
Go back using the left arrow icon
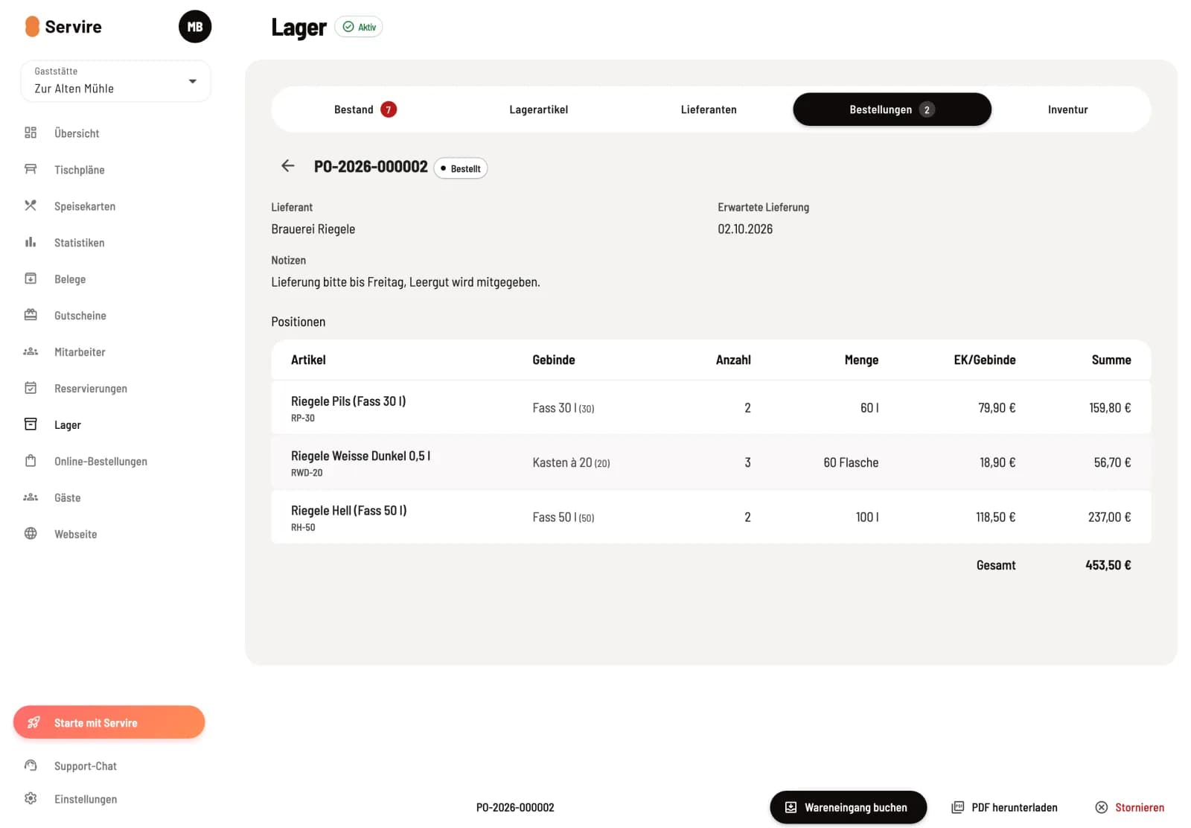[288, 166]
